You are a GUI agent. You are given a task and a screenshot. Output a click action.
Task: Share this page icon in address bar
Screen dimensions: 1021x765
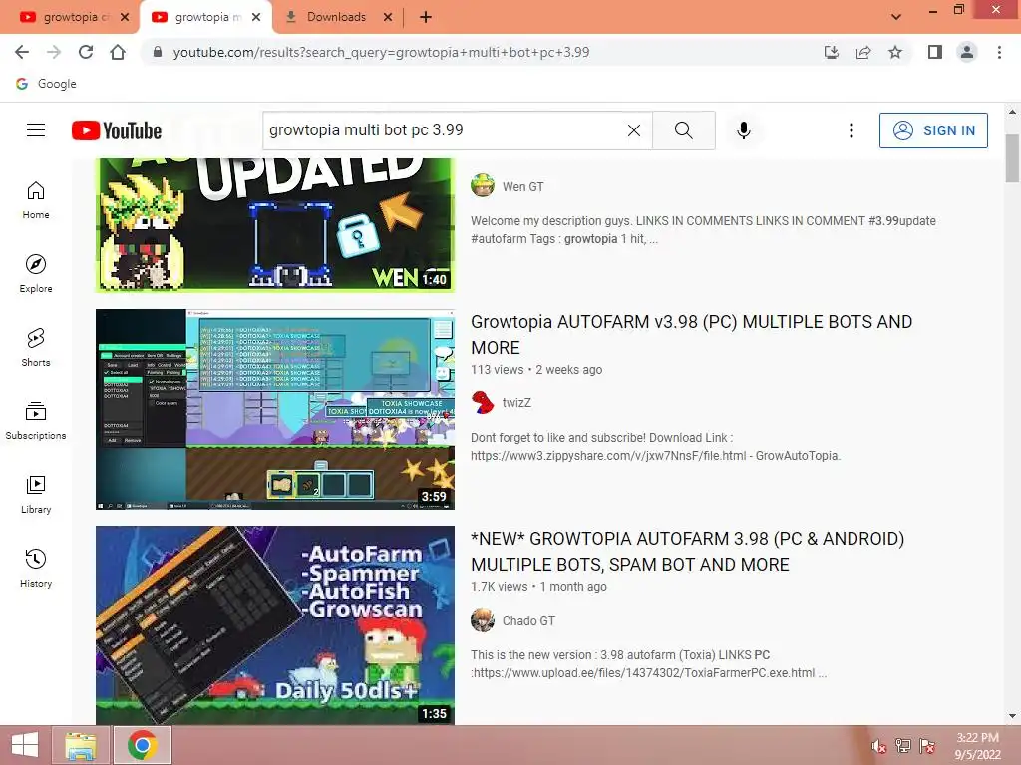pos(863,52)
